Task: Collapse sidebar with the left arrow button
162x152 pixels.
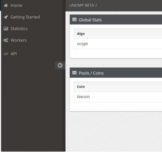Action: [60, 65]
